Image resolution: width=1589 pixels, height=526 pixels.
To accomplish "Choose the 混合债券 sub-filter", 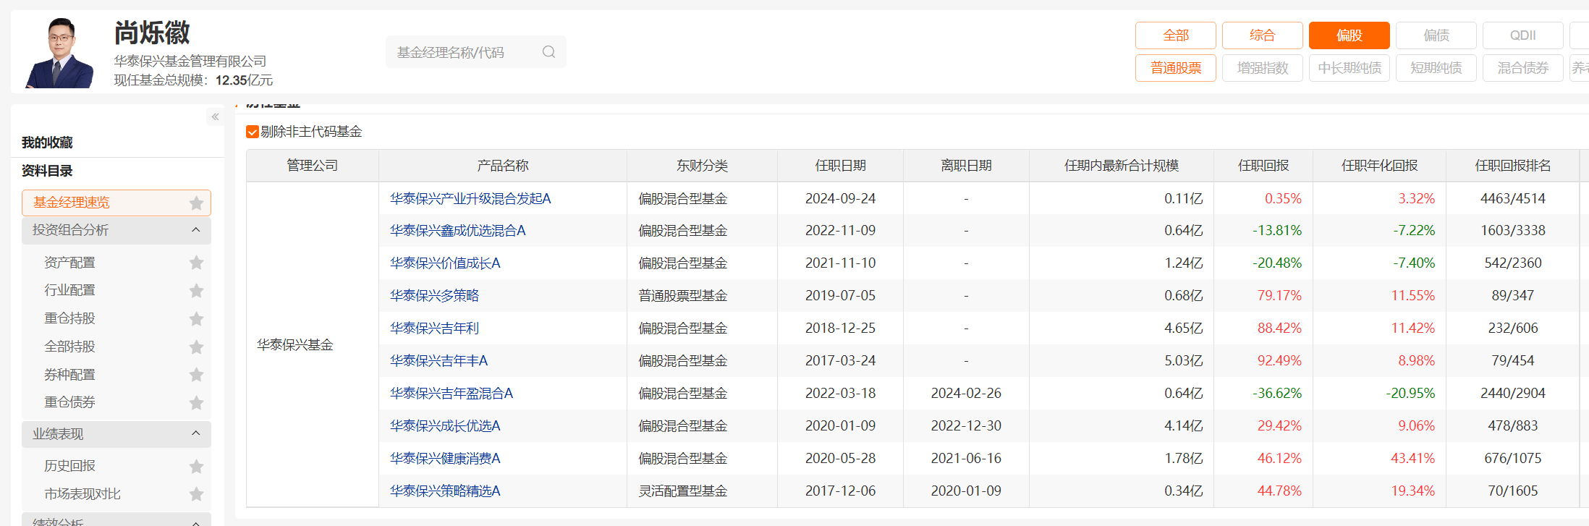I will tap(1523, 68).
